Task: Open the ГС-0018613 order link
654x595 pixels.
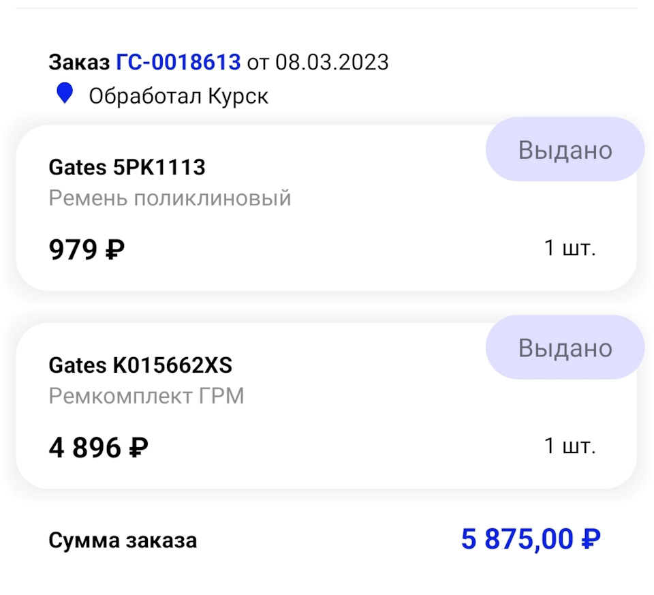Action: 179,62
